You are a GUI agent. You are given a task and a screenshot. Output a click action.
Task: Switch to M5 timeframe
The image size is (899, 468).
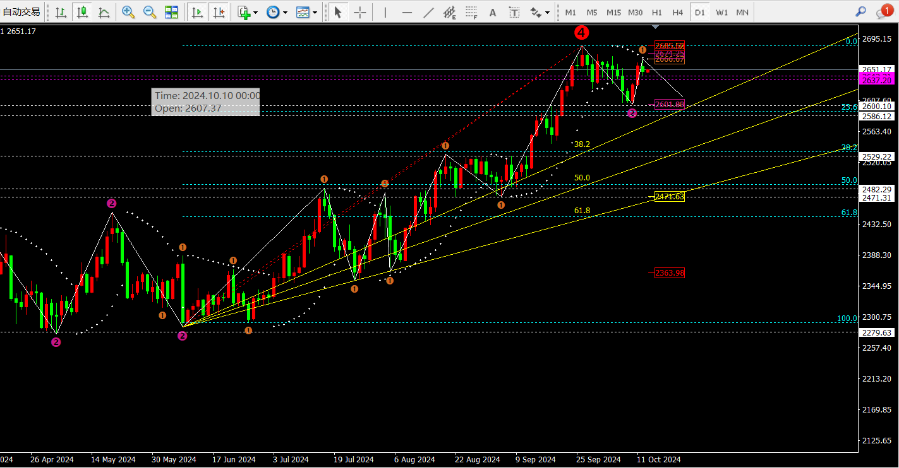click(592, 12)
